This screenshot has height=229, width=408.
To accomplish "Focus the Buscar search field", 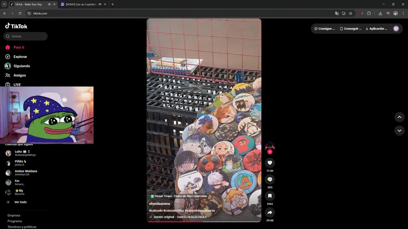I will pyautogui.click(x=25, y=36).
